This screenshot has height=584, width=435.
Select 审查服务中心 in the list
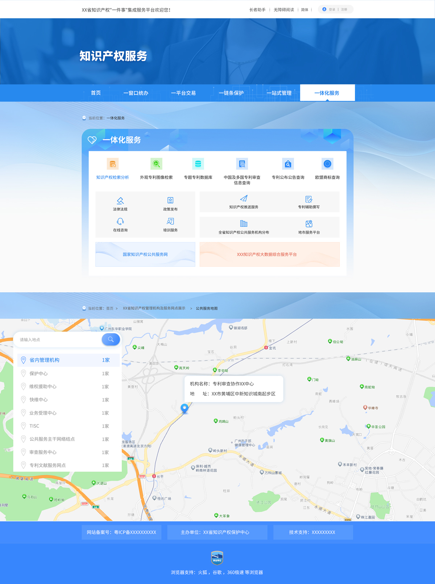pyautogui.click(x=69, y=452)
